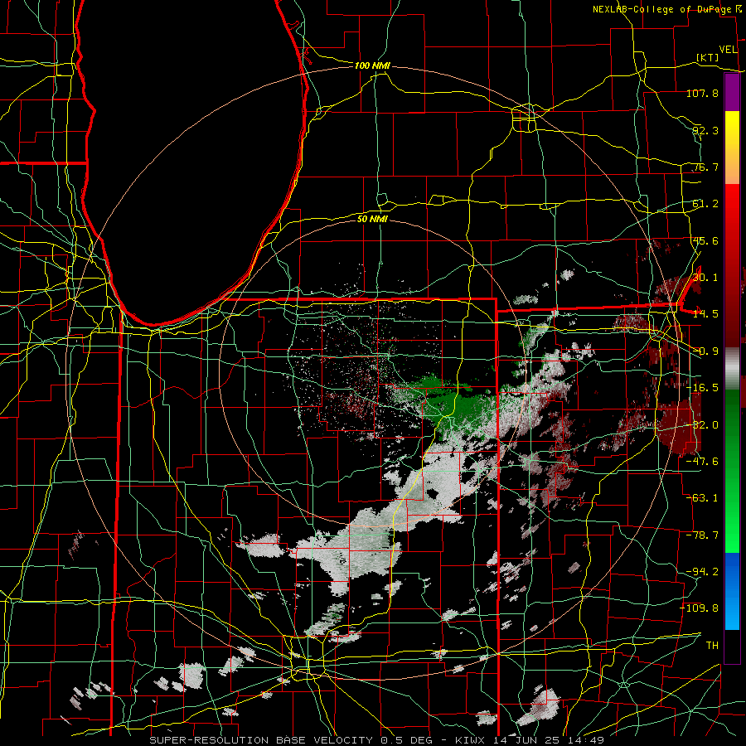The image size is (746, 746).
Task: Select the 14.5 scale value
Action: (705, 314)
